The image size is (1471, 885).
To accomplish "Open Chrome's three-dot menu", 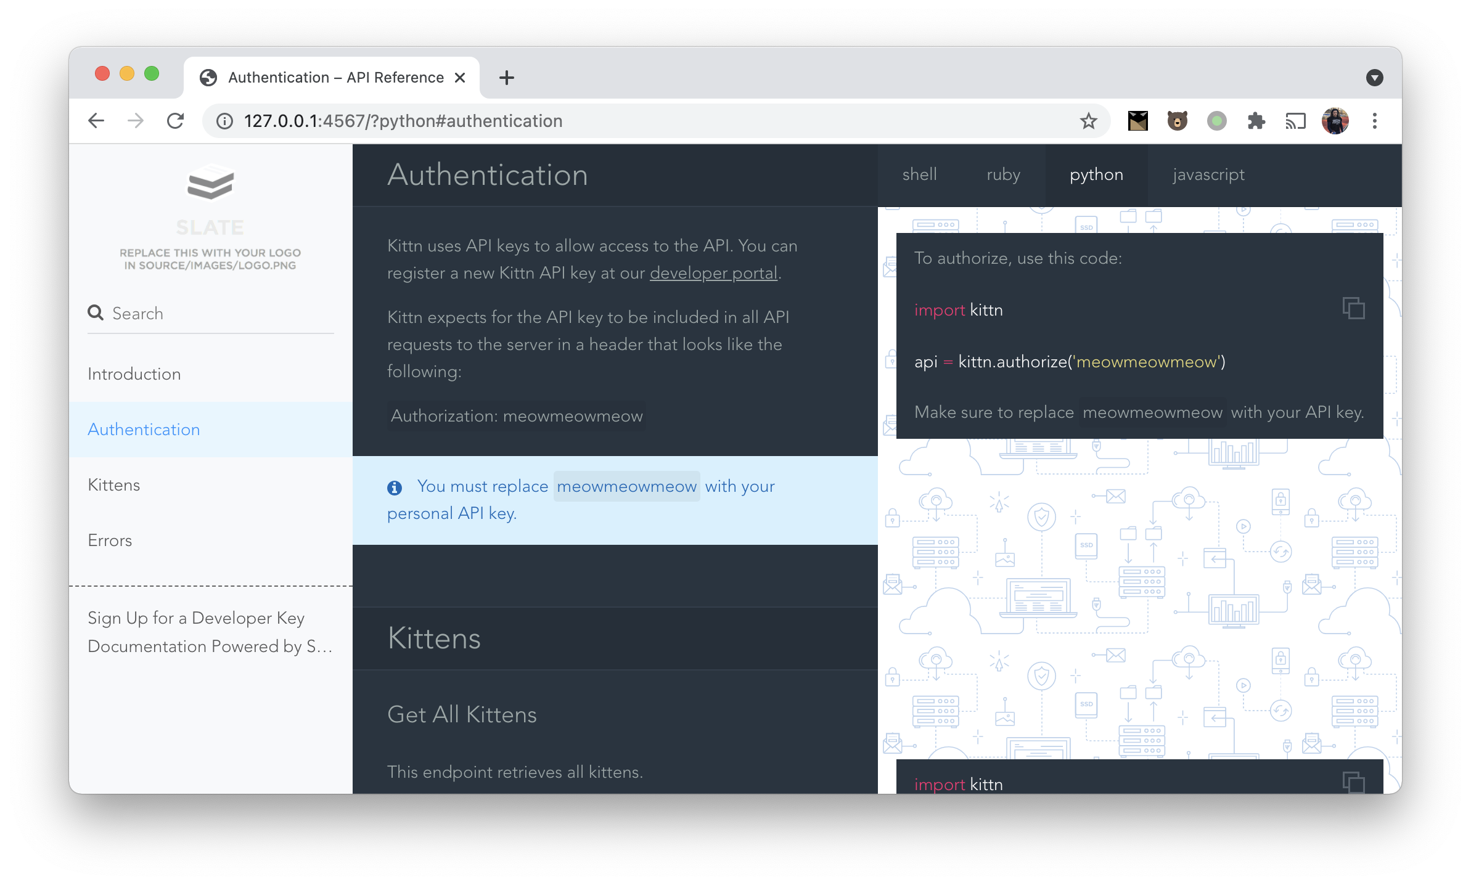I will (1374, 121).
